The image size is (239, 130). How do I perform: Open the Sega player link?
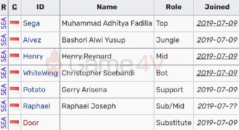tap(31, 24)
